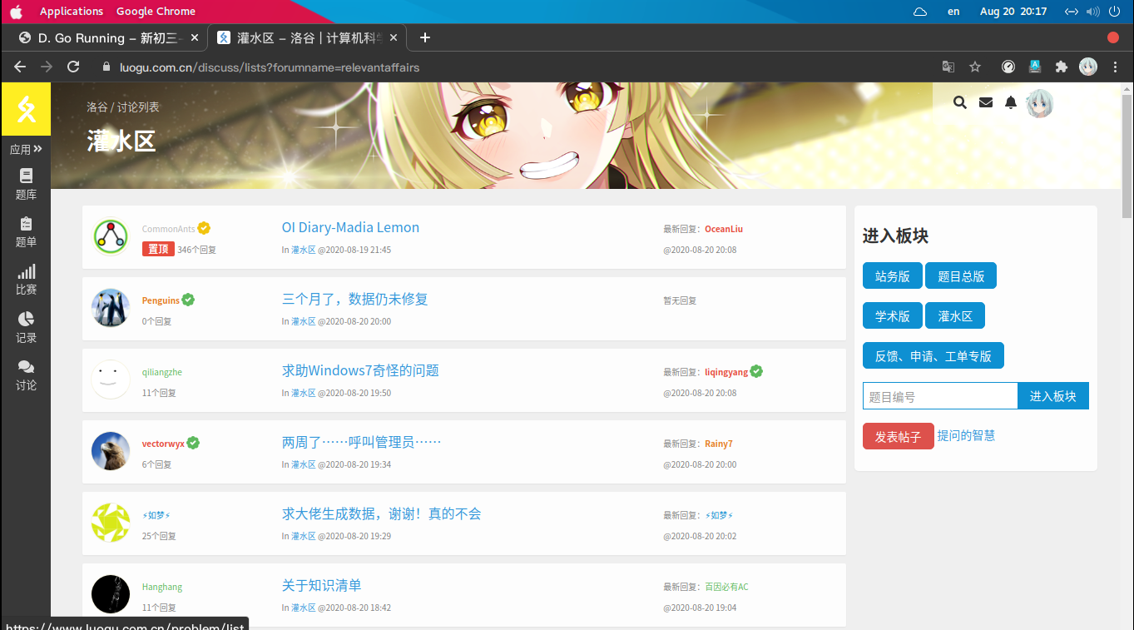
Task: Open the qiliangzhe username link
Action: [x=162, y=372]
